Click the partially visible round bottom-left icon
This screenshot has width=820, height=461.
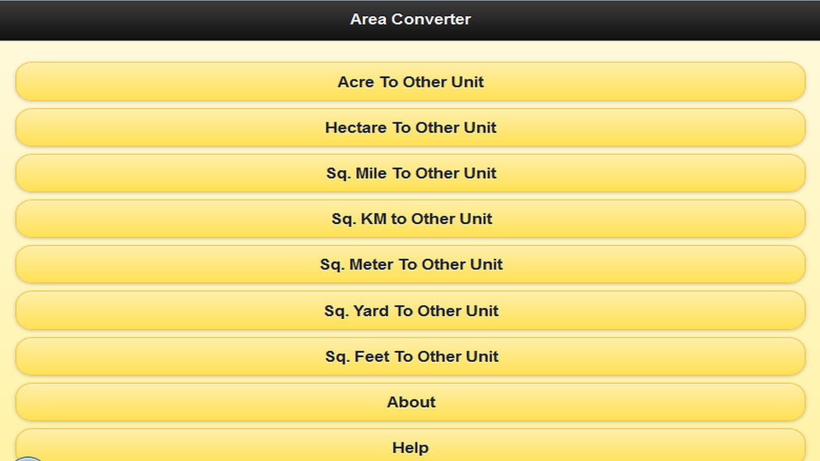pos(29,458)
